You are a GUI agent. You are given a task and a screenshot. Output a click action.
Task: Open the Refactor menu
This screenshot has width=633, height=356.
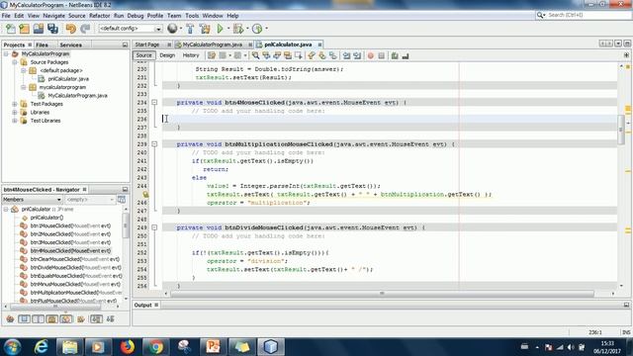(x=99, y=16)
